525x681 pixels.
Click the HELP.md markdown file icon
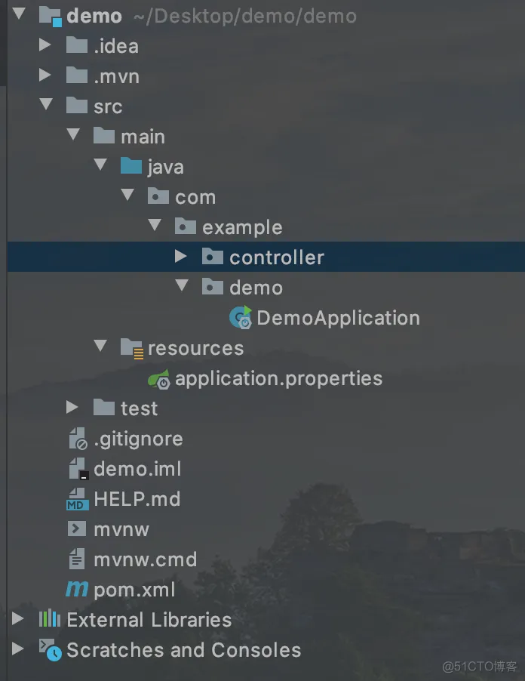pyautogui.click(x=77, y=499)
